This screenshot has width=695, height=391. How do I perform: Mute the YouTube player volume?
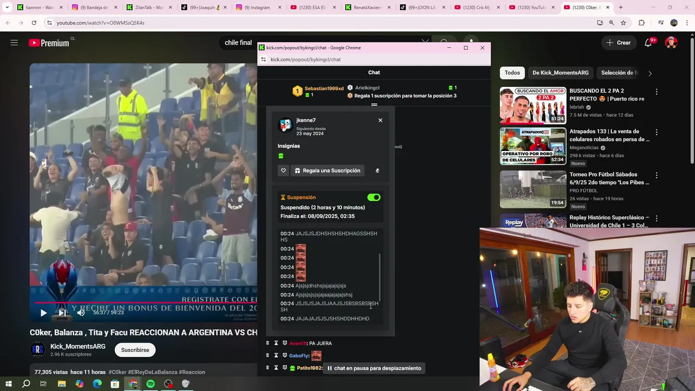pyautogui.click(x=81, y=312)
